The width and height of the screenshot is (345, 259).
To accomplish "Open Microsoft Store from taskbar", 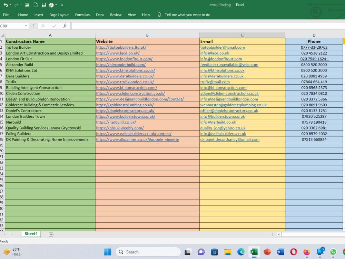I will coord(214,252).
